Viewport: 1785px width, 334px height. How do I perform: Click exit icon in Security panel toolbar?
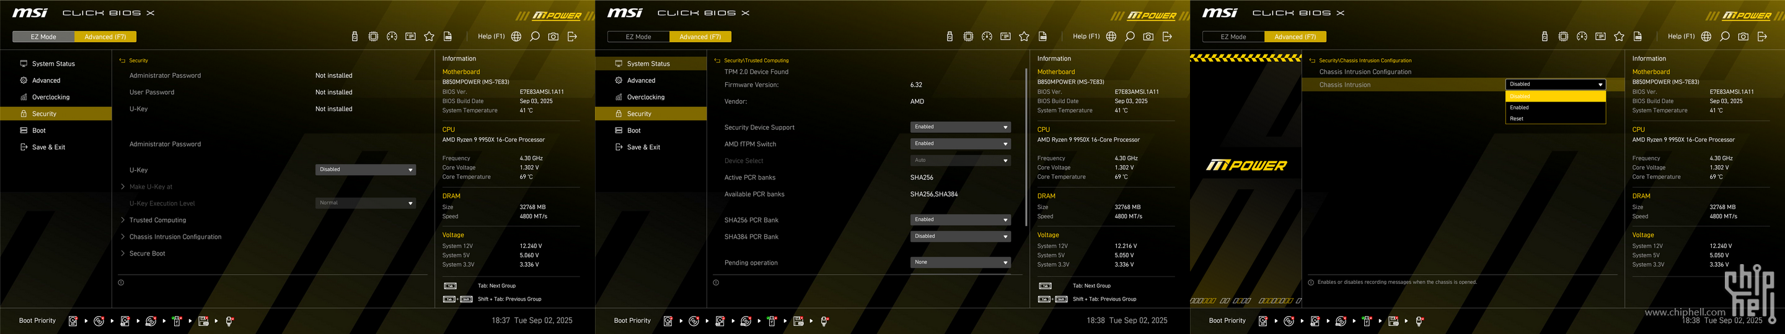572,36
